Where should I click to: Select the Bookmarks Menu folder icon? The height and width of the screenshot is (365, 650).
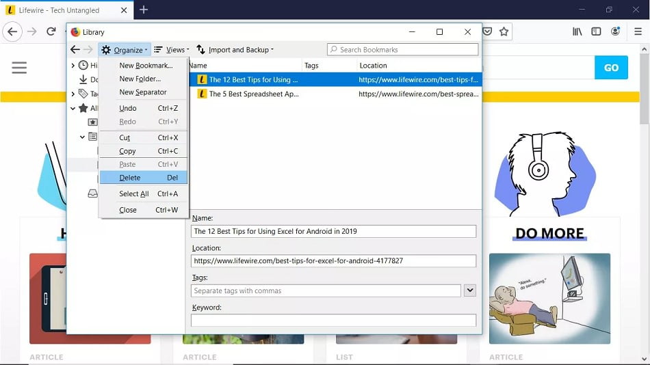tap(93, 136)
